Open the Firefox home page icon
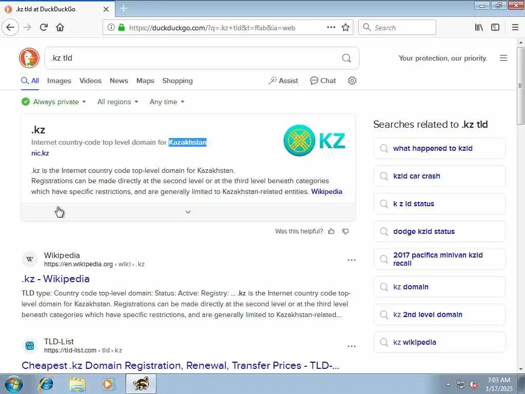The height and width of the screenshot is (394, 525). tap(60, 28)
